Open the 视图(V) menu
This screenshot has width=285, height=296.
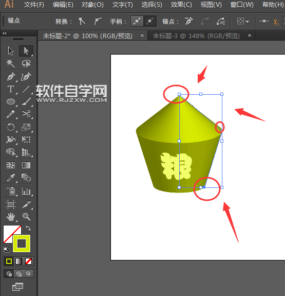[211, 5]
